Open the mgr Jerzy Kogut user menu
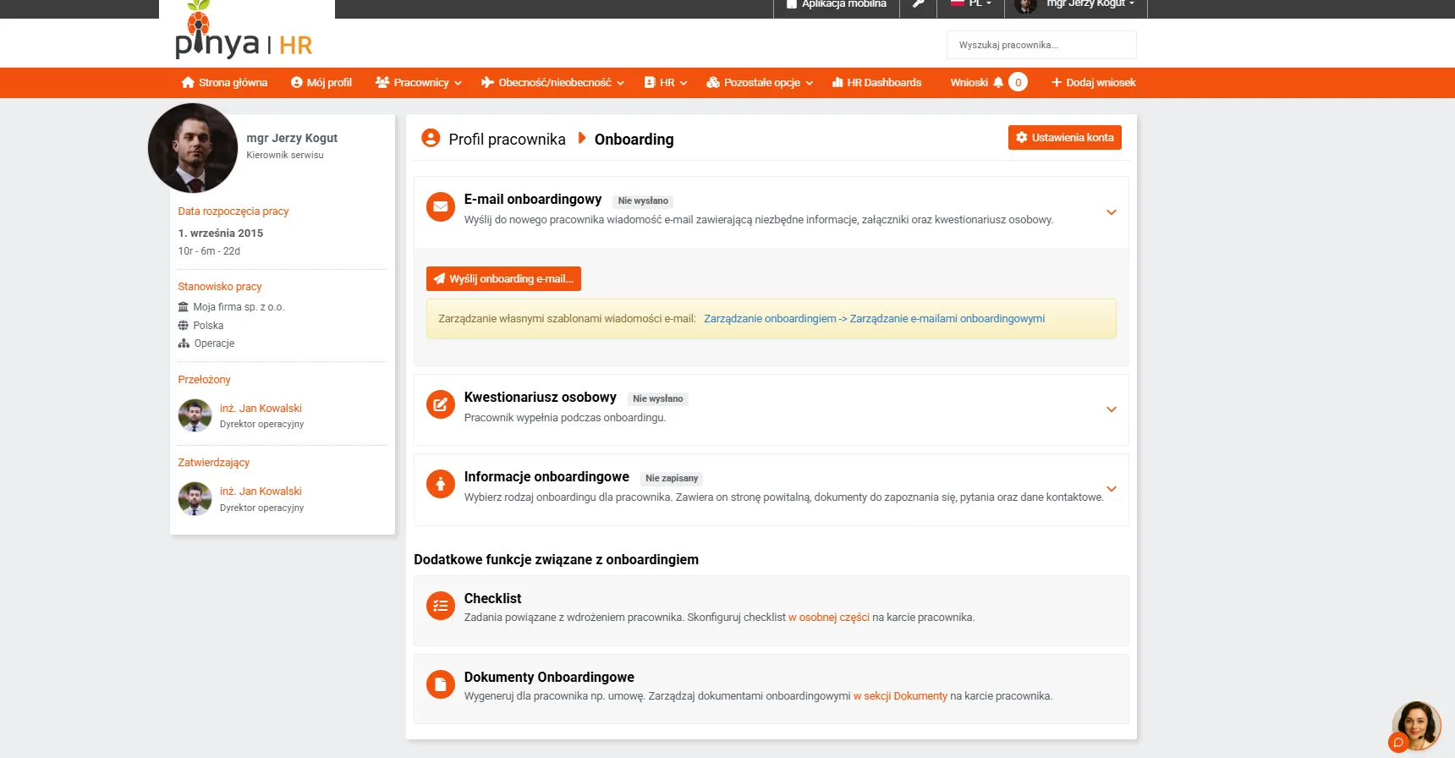 [x=1075, y=4]
